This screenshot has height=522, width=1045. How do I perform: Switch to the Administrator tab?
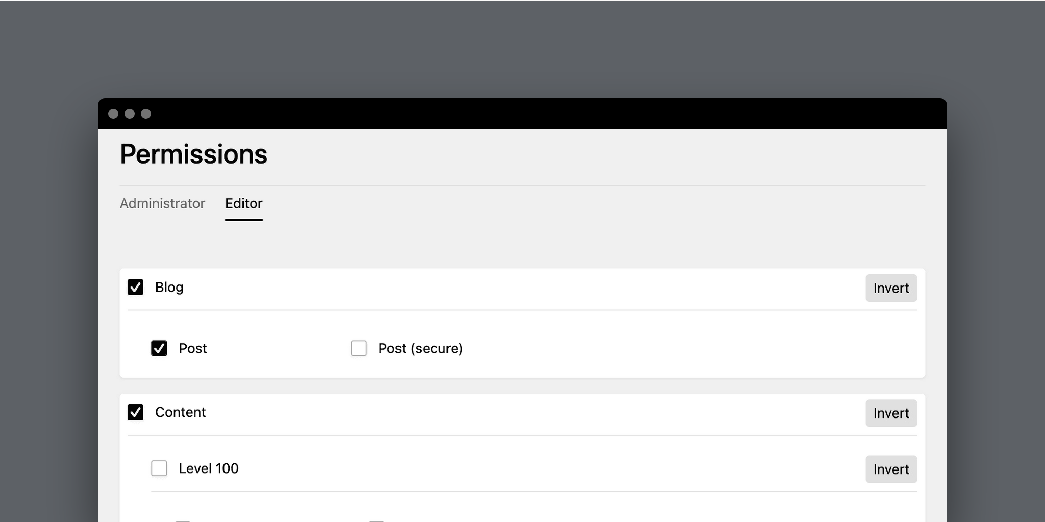coord(162,204)
